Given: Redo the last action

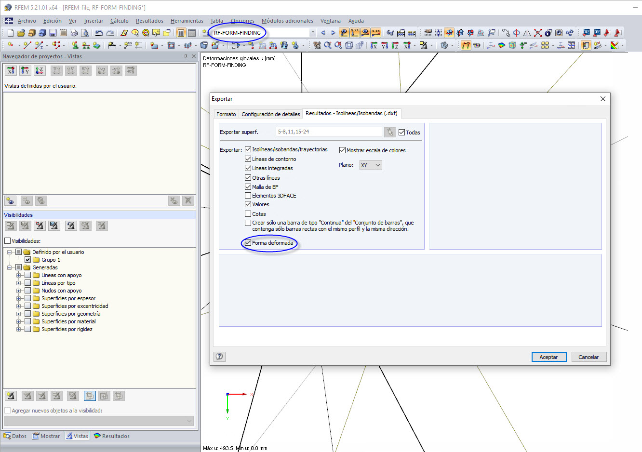Looking at the screenshot, I should (x=110, y=33).
